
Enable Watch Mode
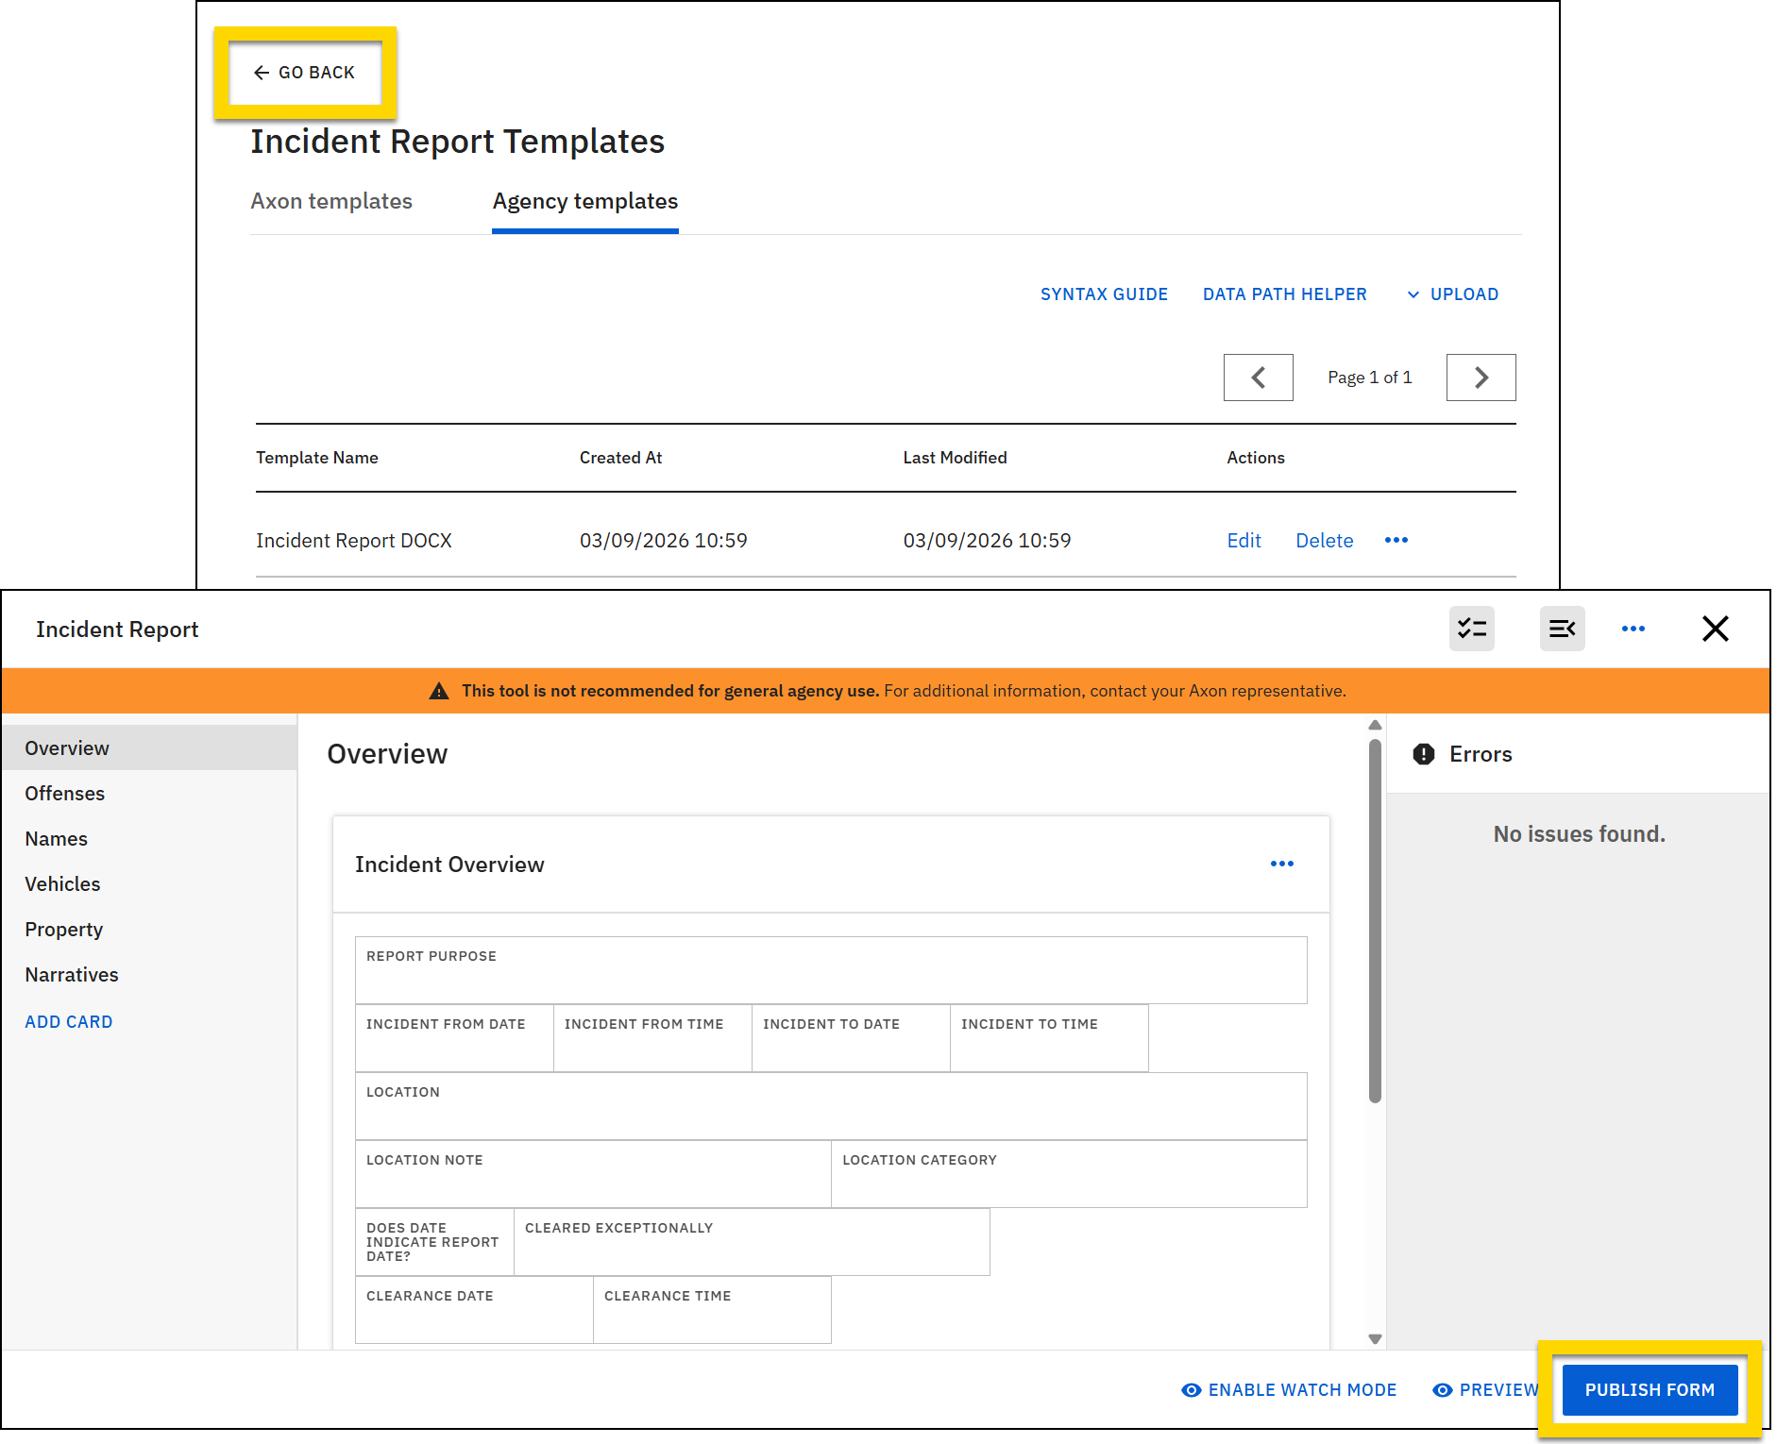1289,1389
